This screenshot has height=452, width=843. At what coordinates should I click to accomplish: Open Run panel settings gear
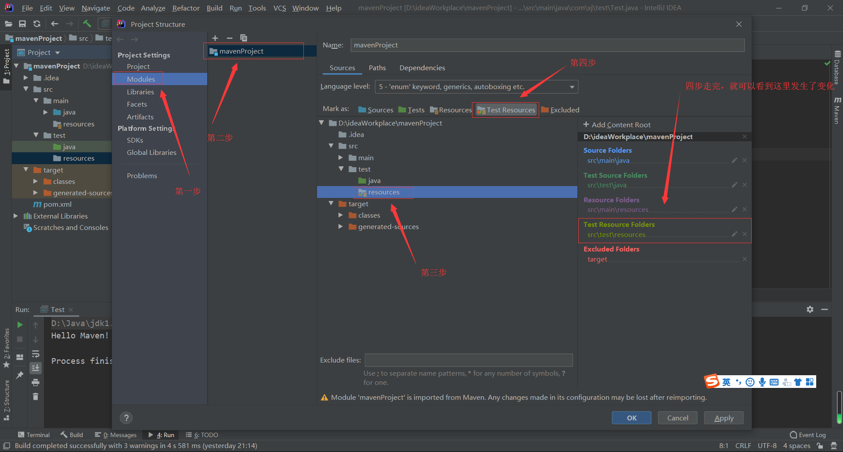coord(810,309)
